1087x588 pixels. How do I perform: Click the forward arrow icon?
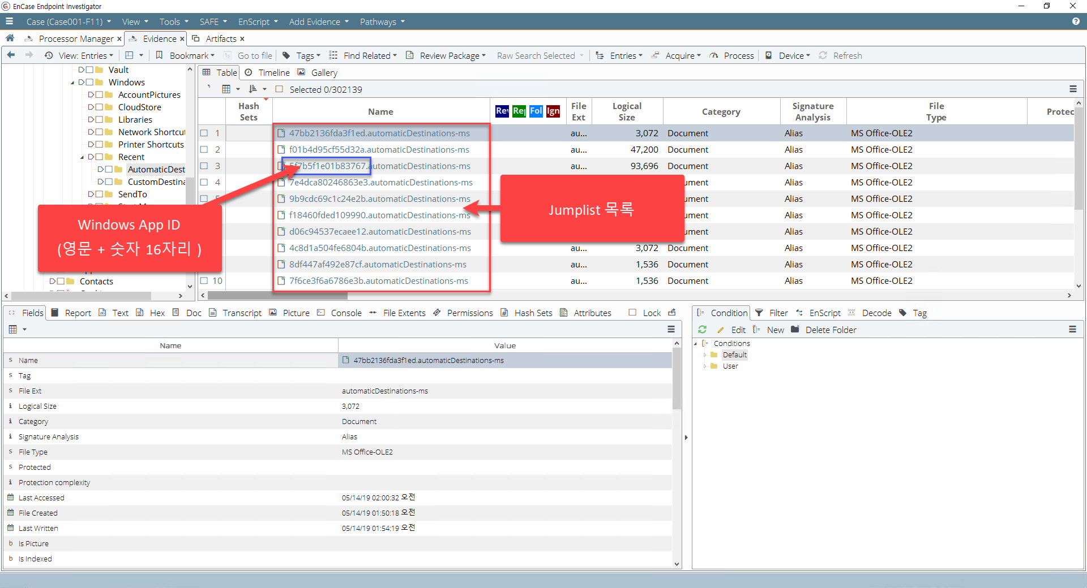tap(29, 55)
